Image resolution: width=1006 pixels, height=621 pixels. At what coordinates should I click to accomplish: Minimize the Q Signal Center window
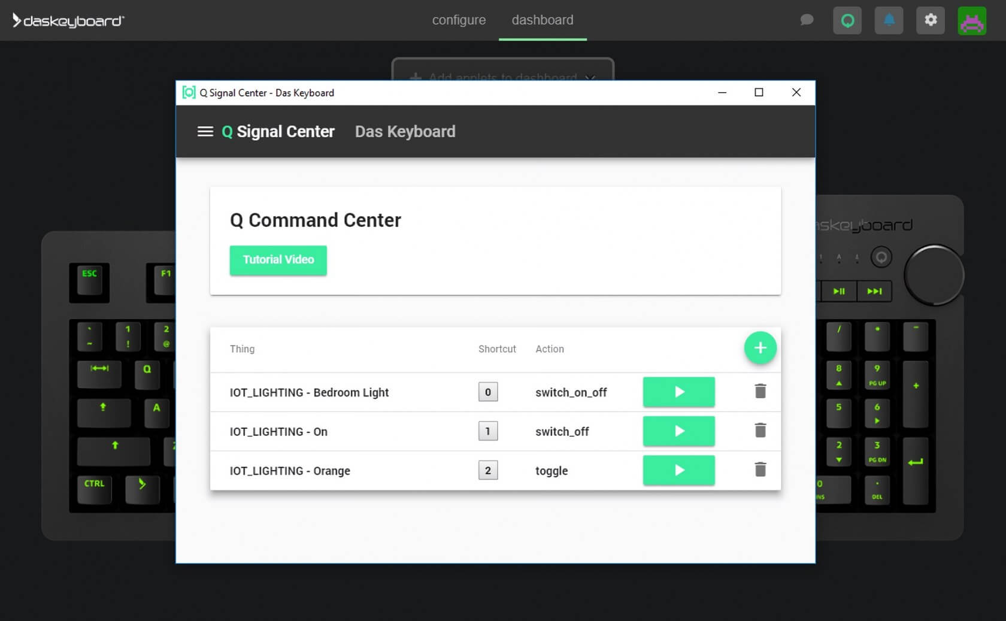coord(722,92)
